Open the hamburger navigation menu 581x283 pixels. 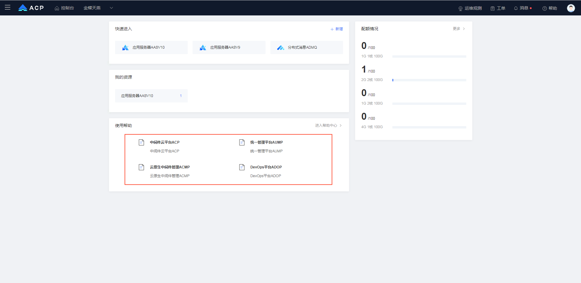[8, 8]
